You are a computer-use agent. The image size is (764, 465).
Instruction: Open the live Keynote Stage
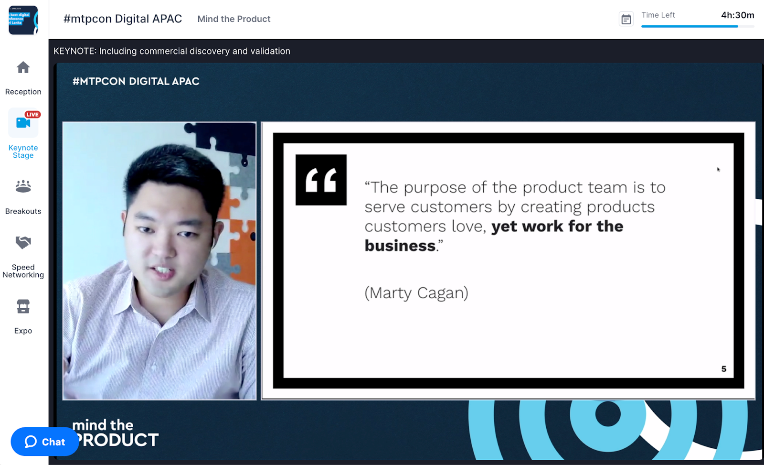pos(23,134)
